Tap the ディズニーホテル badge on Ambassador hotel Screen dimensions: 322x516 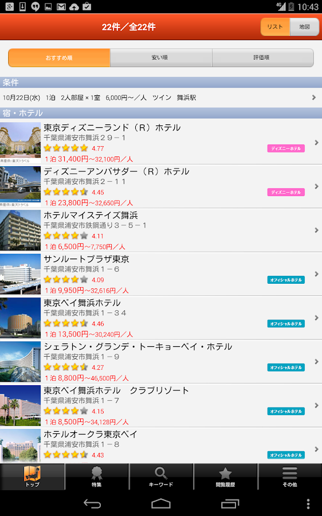coord(286,192)
